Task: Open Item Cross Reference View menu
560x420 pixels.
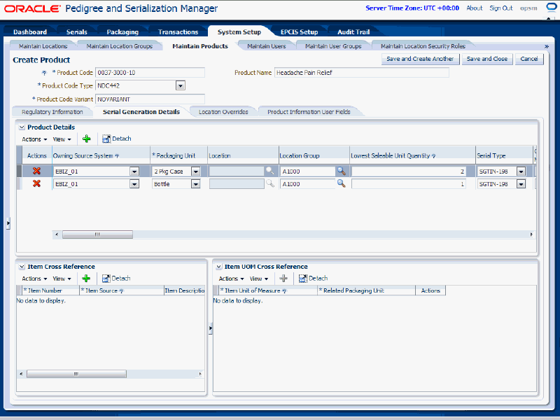Action: 62,279
